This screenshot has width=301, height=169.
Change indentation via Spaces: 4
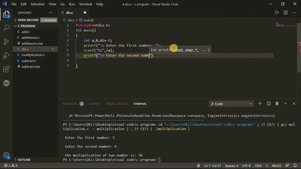tap(231, 166)
